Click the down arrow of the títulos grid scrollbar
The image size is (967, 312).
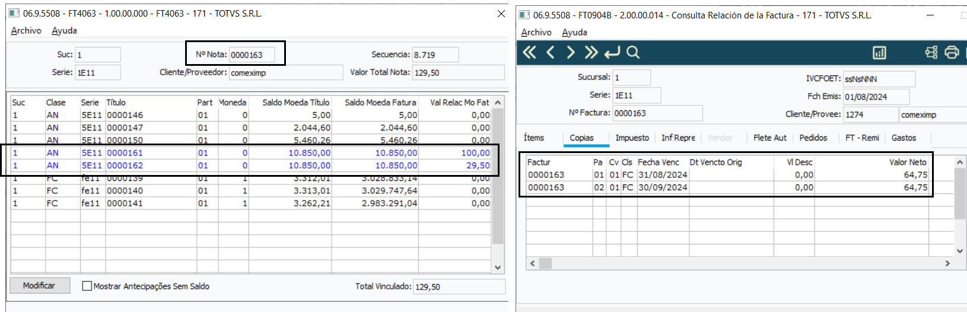498,268
